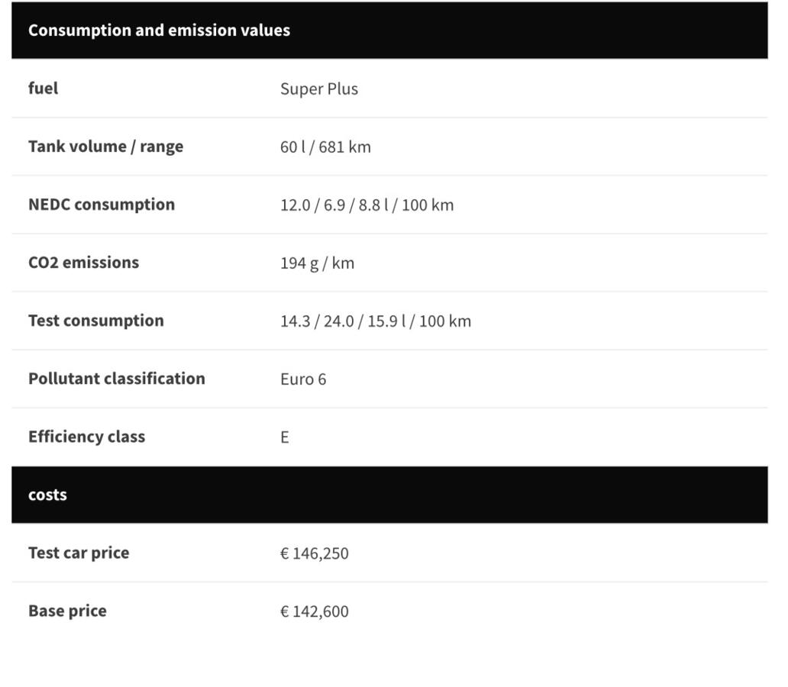The width and height of the screenshot is (788, 687).
Task: Select the CO2 emissions label
Action: point(83,263)
